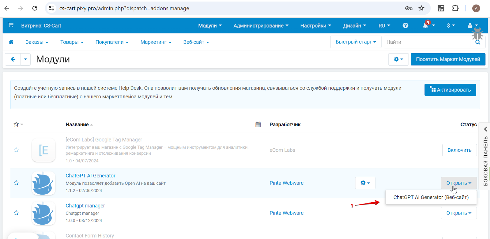
Task: Open dropdown arrow next to back button
Action: click(25, 59)
